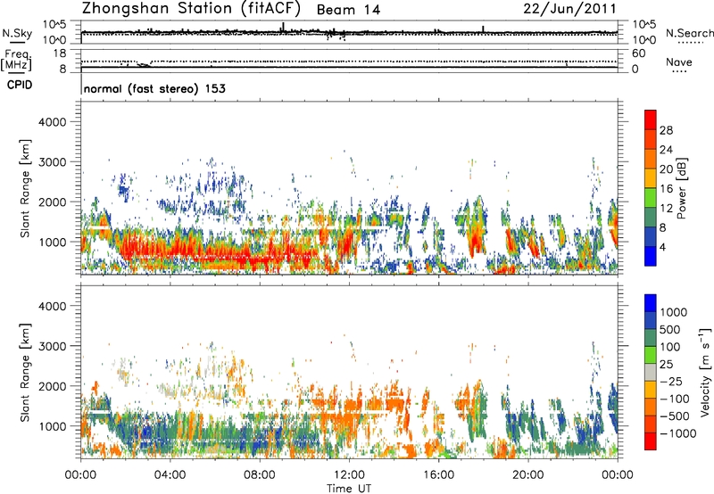714x494 pixels.
Task: Pick Velocity colorbar gray segment between -25 and 25
Action: coord(651,373)
